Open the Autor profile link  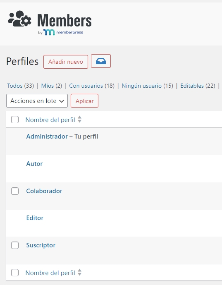click(34, 163)
